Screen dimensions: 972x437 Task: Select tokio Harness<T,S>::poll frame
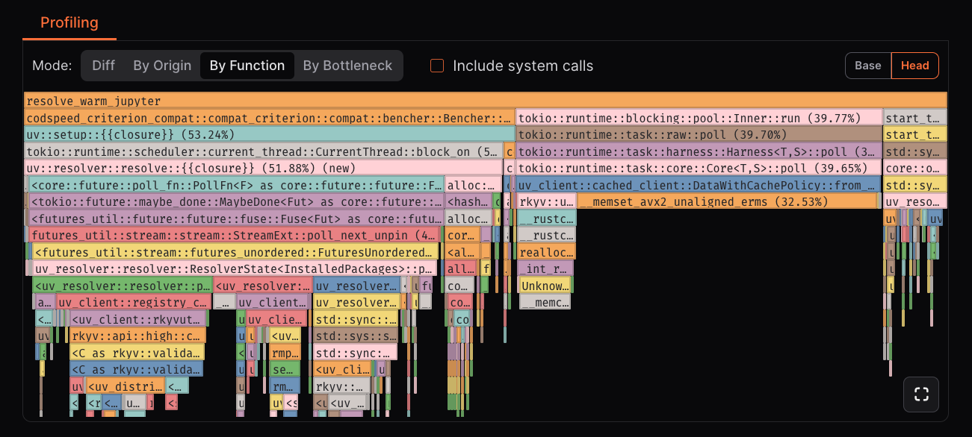(x=699, y=151)
